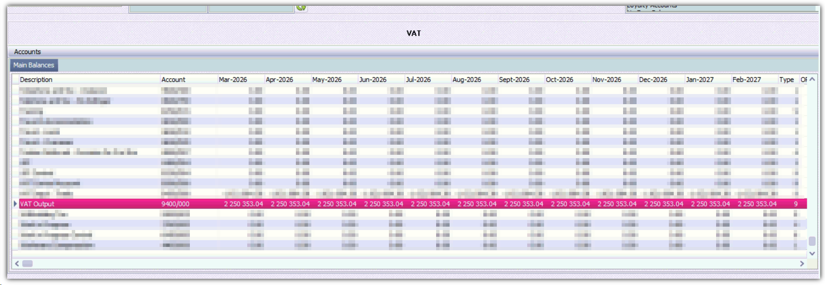The height and width of the screenshot is (285, 825).
Task: Click the vertical scrollbar thumb
Action: tap(812, 241)
